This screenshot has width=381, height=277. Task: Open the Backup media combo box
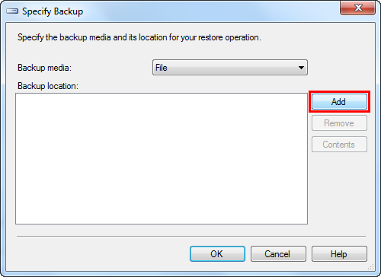(x=230, y=68)
